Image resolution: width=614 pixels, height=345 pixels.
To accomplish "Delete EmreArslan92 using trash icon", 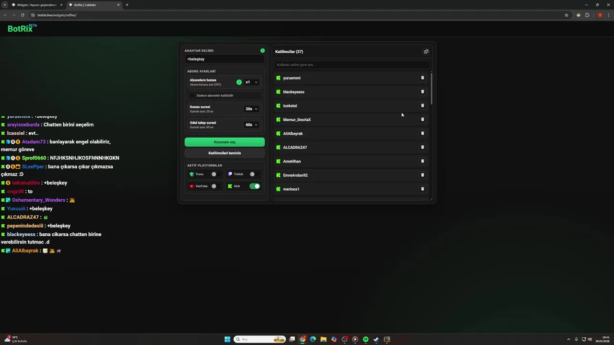I will 423,175.
